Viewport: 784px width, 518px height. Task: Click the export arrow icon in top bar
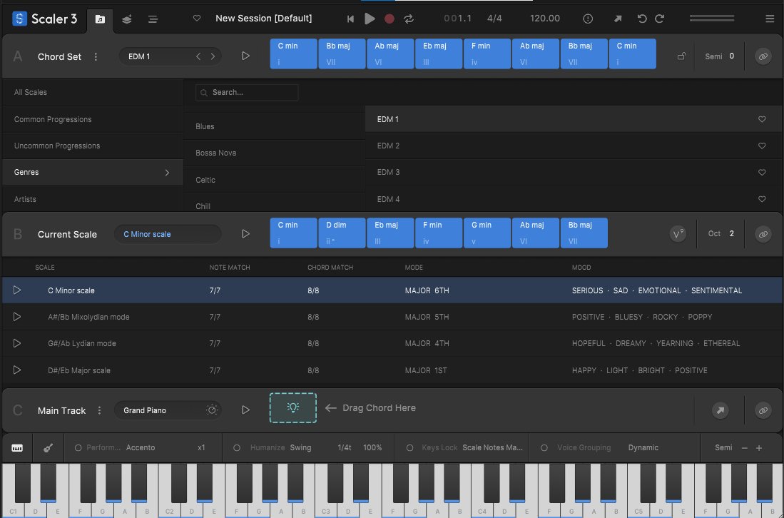[618, 19]
